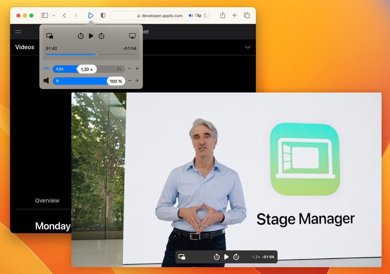Viewport: 390px width, 274px height.
Task: Decrease playback speed with the minus button
Action: (x=130, y=69)
